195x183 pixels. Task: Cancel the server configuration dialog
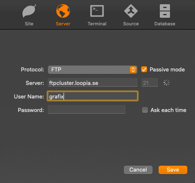[x=138, y=170]
